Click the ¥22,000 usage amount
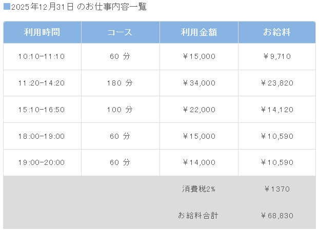 pyautogui.click(x=199, y=110)
